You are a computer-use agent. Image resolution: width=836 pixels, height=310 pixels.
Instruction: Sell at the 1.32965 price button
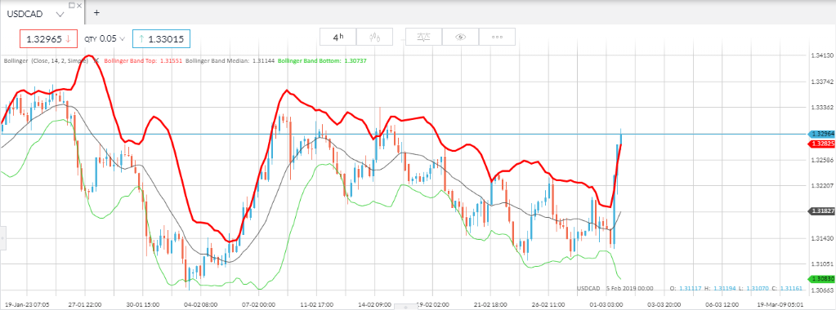click(x=49, y=39)
